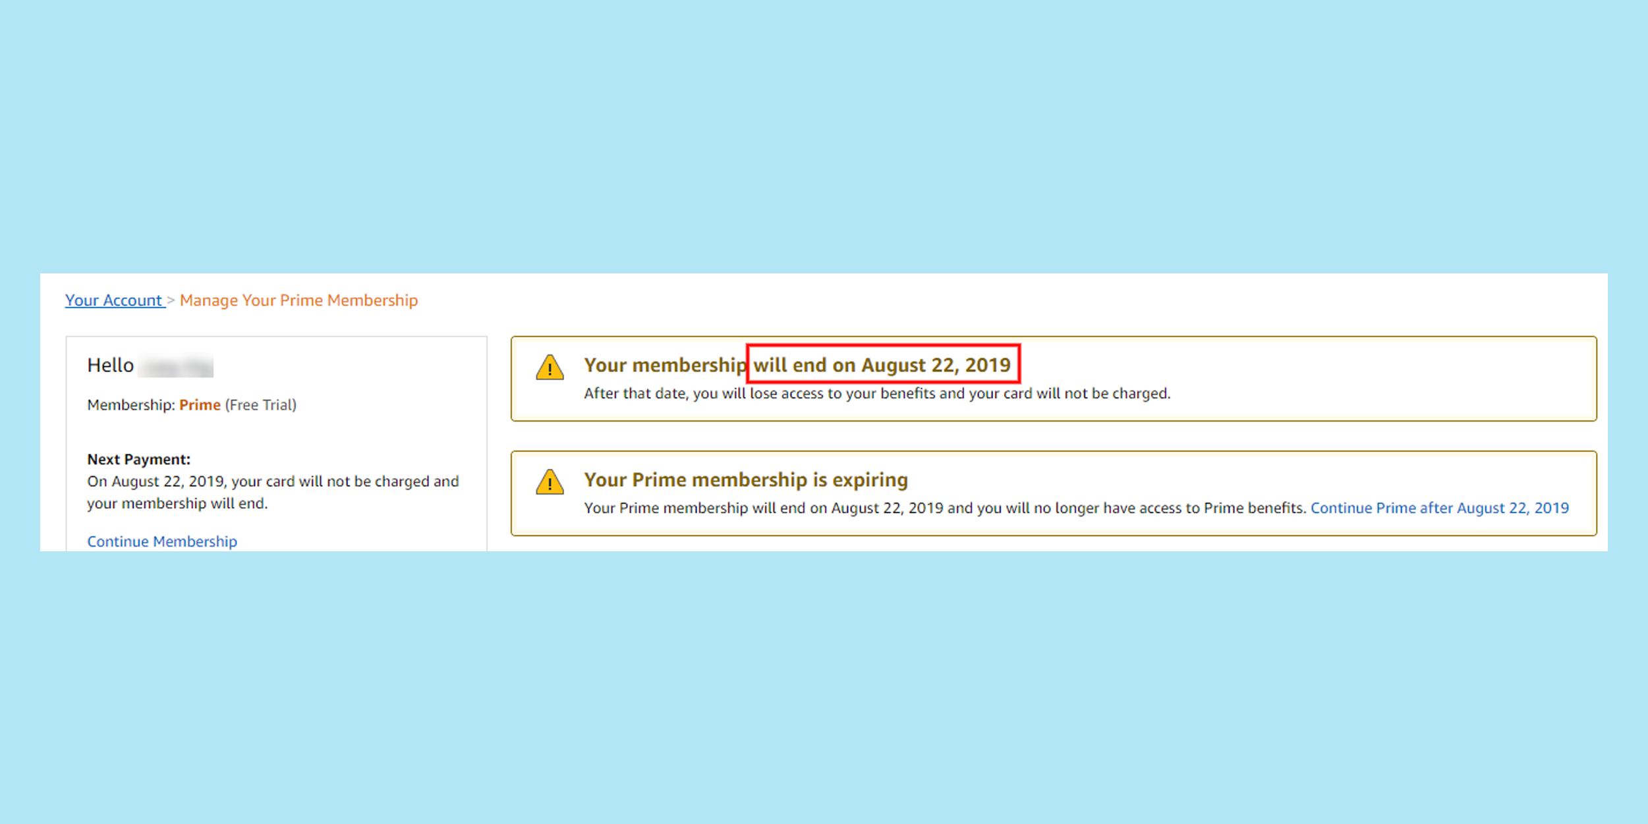
Task: Click the red-highlighted August 22, 2019 end date
Action: 883,365
